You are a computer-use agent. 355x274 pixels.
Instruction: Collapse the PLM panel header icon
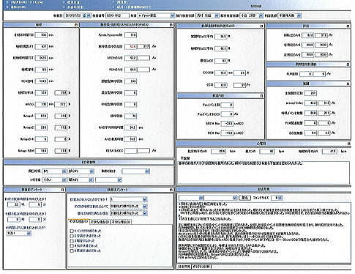point(348,64)
